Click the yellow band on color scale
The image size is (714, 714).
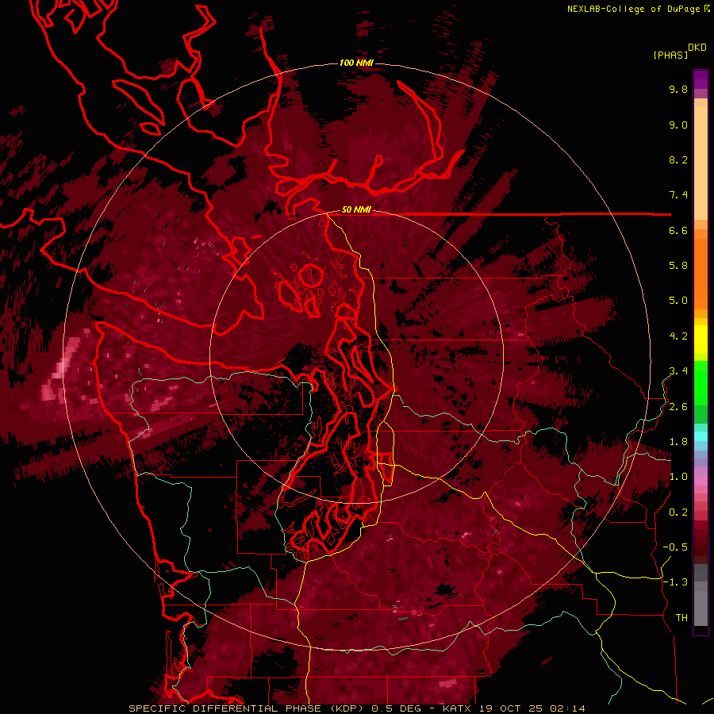[701, 340]
